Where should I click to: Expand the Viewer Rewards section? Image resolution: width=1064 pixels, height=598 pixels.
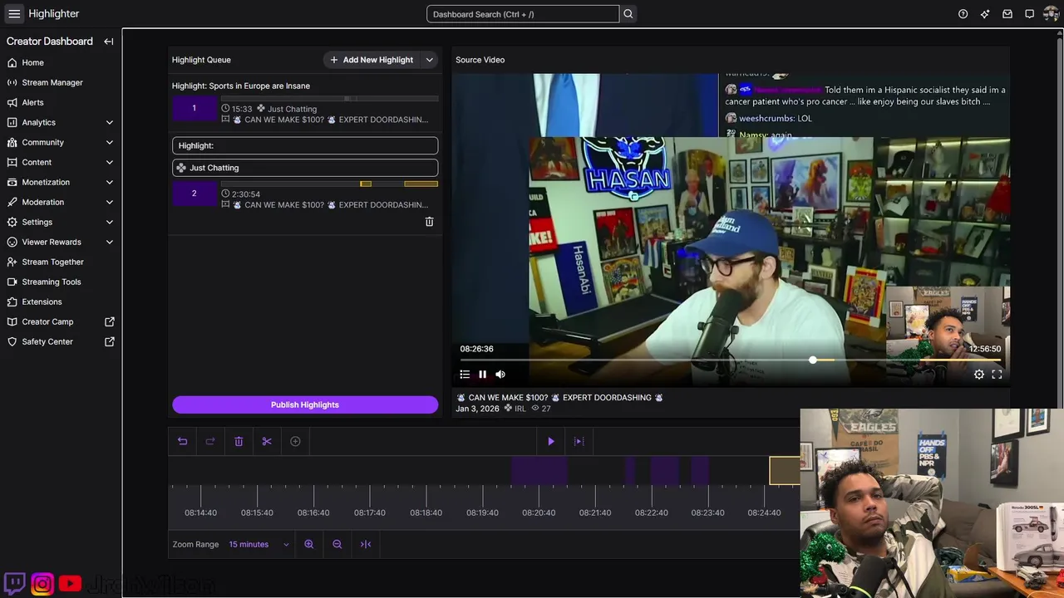(61, 242)
